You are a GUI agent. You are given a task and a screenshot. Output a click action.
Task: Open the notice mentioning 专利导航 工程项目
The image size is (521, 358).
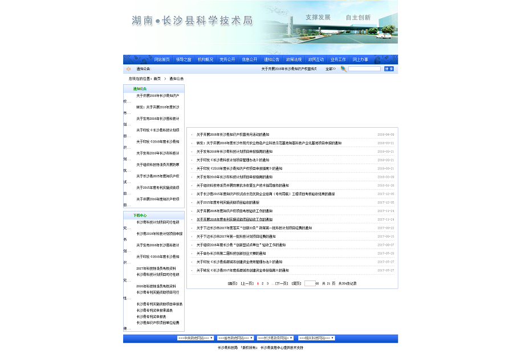pyautogui.click(x=266, y=194)
